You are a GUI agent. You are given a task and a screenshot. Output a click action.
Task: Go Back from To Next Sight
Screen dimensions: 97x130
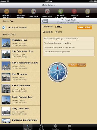[x=45, y=21]
